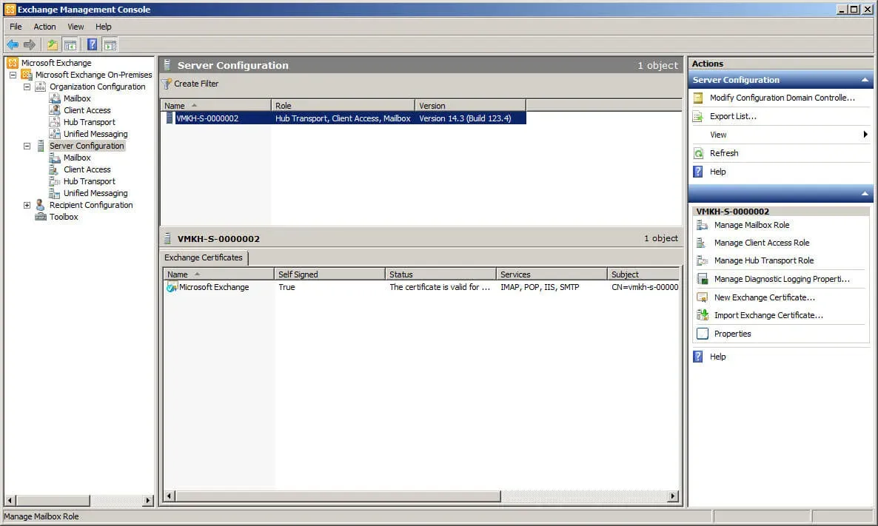Click the Organization Configuration Mailbox icon
This screenshot has height=526, width=878.
[x=54, y=98]
